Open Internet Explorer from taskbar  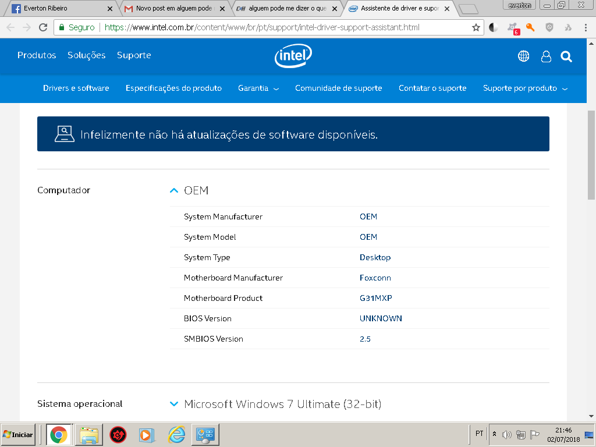(177, 434)
